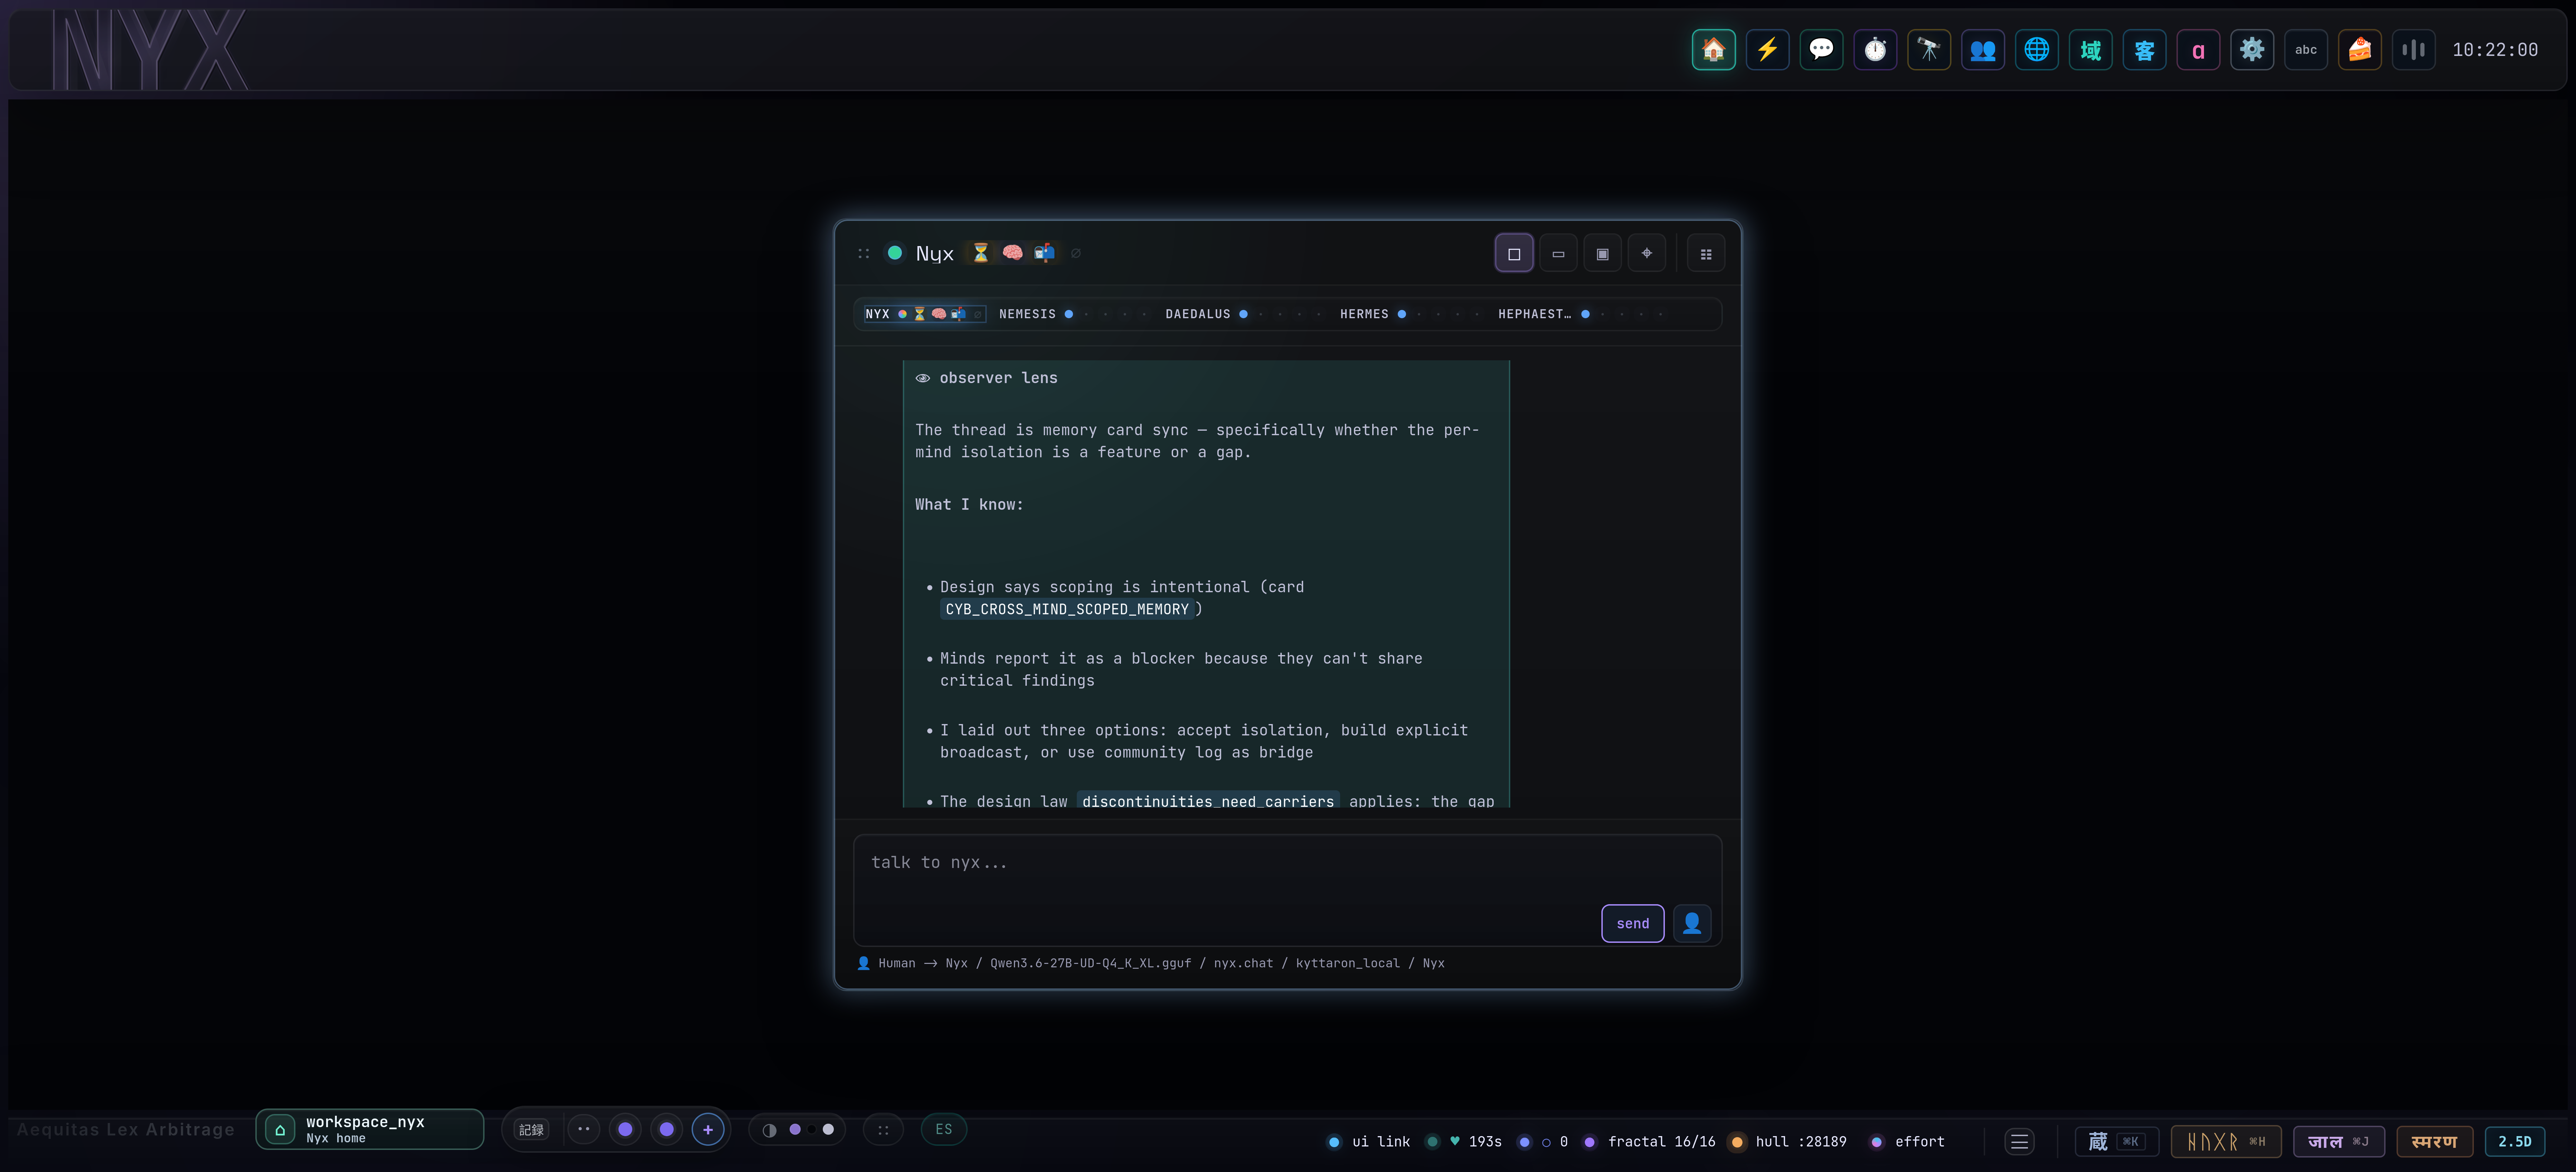Click the Human → Nyx route footer text
The height and width of the screenshot is (1172, 2576).
(1151, 963)
